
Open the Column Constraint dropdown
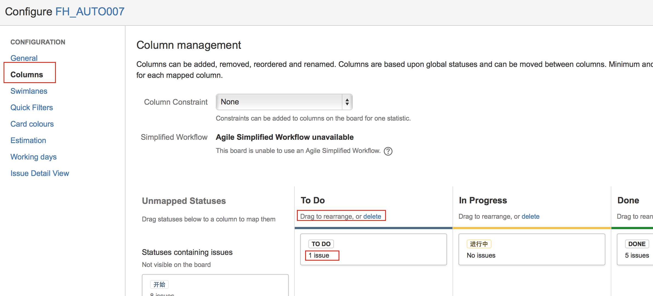click(279, 102)
